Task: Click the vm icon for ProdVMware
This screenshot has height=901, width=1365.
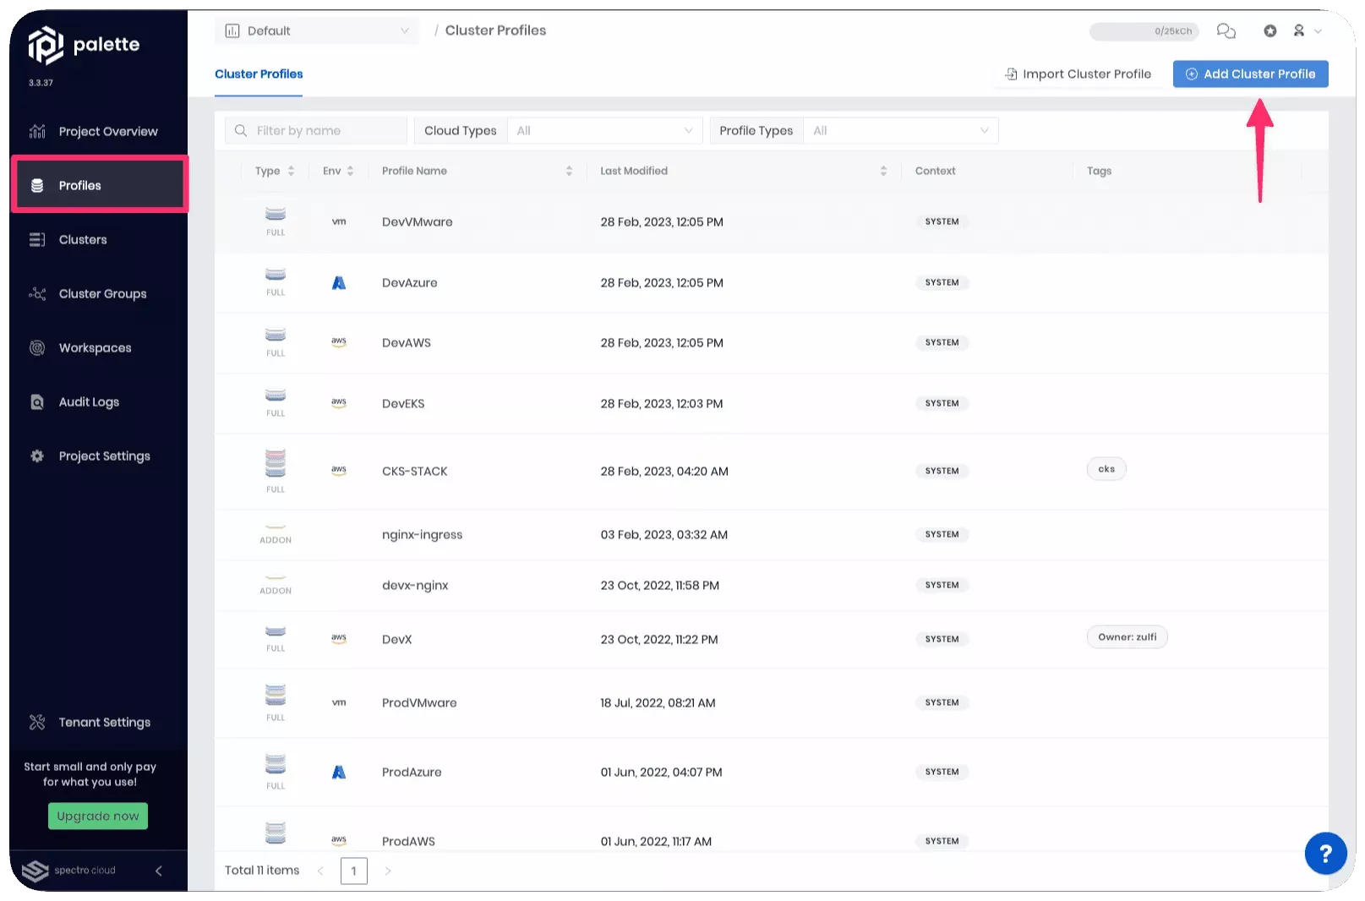Action: pos(339,702)
